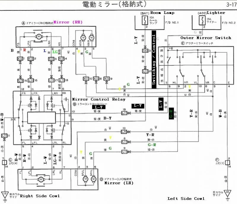This screenshot has height=204, width=237.
Task: Click the Outer Mirror Switch label
Action: click(206, 38)
